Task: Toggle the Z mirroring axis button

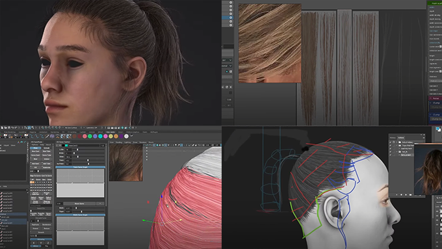Action: pyautogui.click(x=48, y=242)
